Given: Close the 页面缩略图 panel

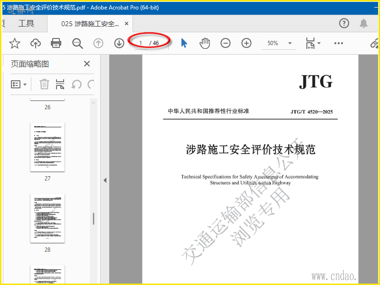Looking at the screenshot, I should coord(87,64).
